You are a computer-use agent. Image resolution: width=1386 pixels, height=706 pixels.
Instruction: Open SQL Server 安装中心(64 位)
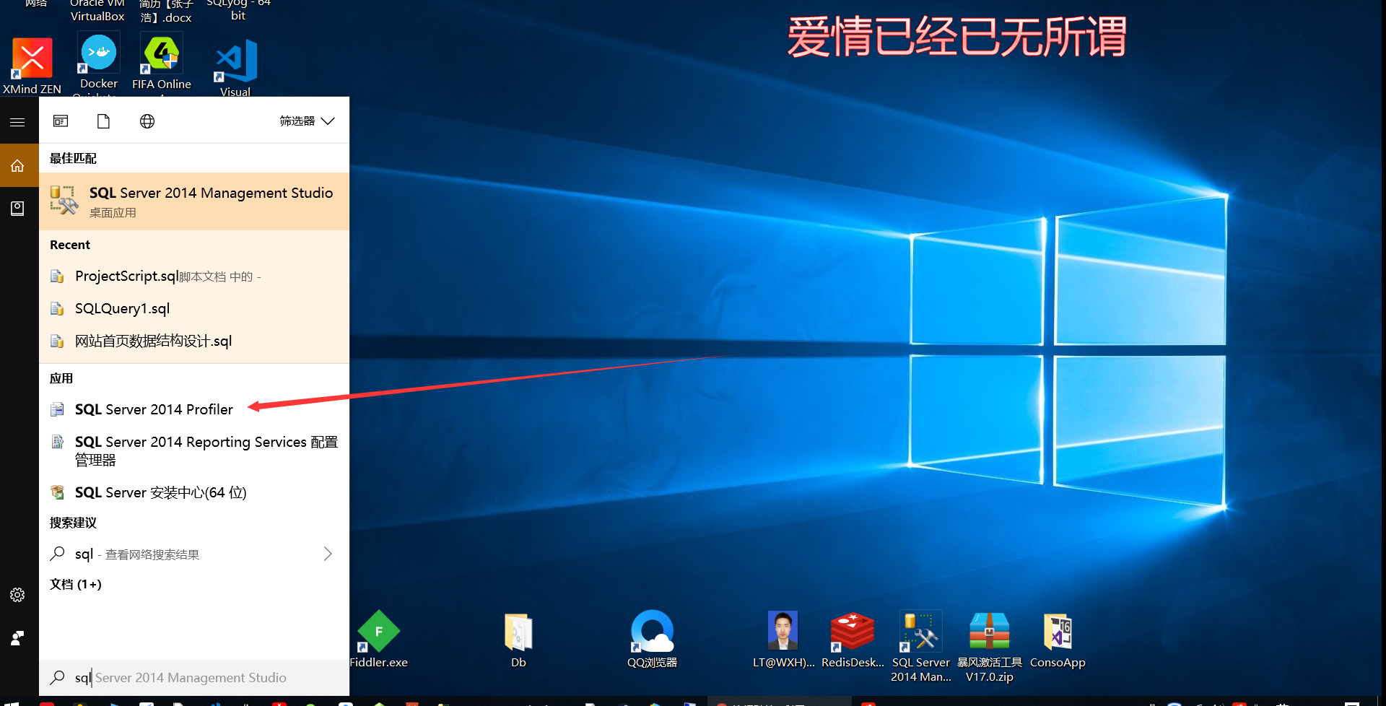[194, 493]
